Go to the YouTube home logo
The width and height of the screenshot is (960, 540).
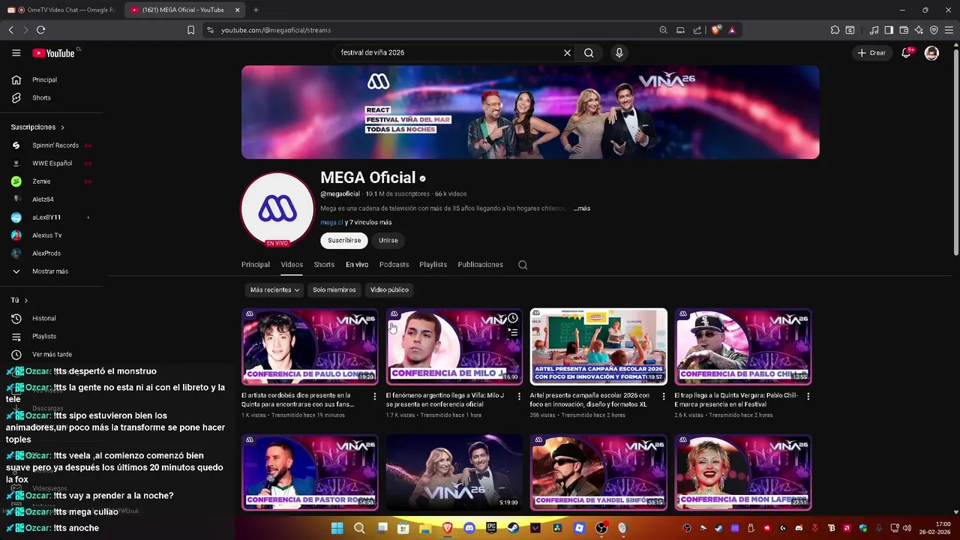tap(53, 52)
